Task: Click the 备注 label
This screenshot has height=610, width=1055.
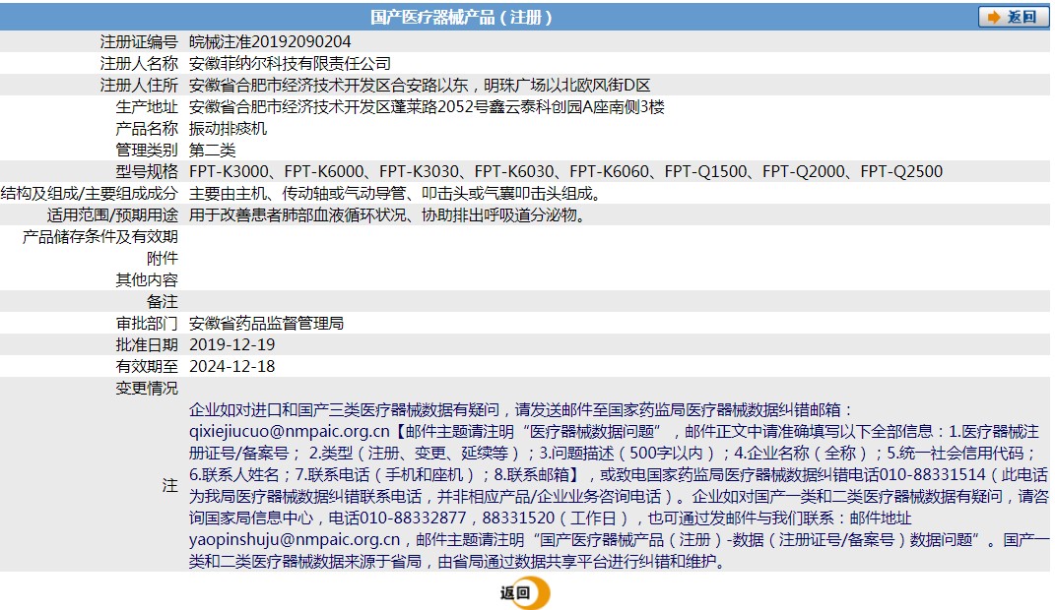Action: click(x=163, y=302)
